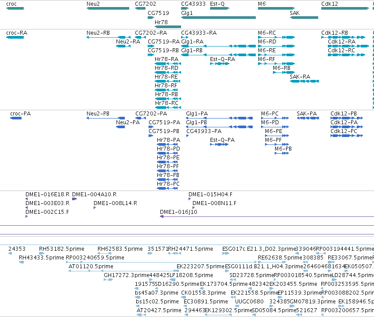Click the M6 gene bar

click(276, 8)
